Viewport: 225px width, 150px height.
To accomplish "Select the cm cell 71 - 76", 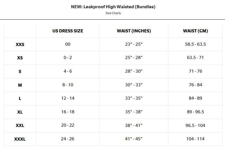I will pyautogui.click(x=195, y=71).
